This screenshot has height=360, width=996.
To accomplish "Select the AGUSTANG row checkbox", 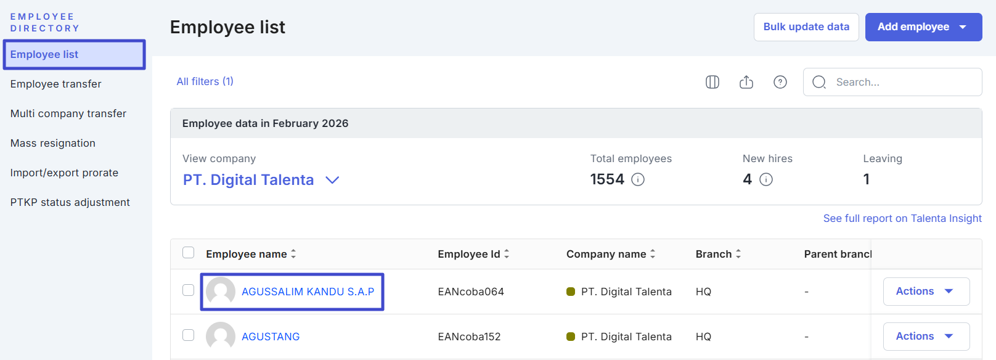I will pyautogui.click(x=189, y=335).
